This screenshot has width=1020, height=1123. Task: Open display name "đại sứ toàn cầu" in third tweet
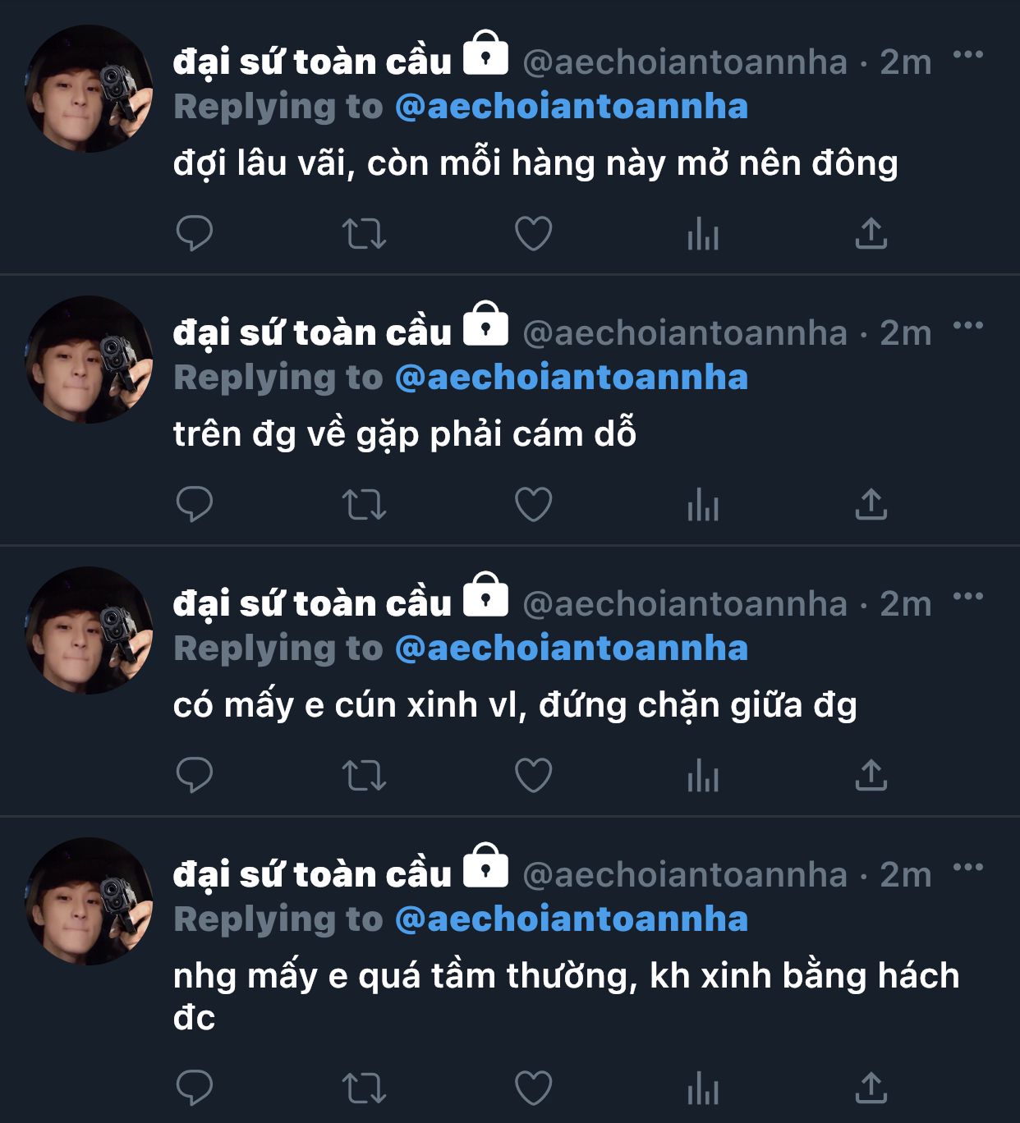[312, 604]
